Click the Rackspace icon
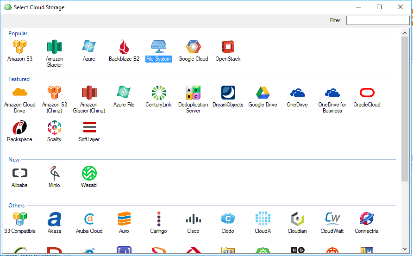The image size is (413, 256). tap(19, 127)
